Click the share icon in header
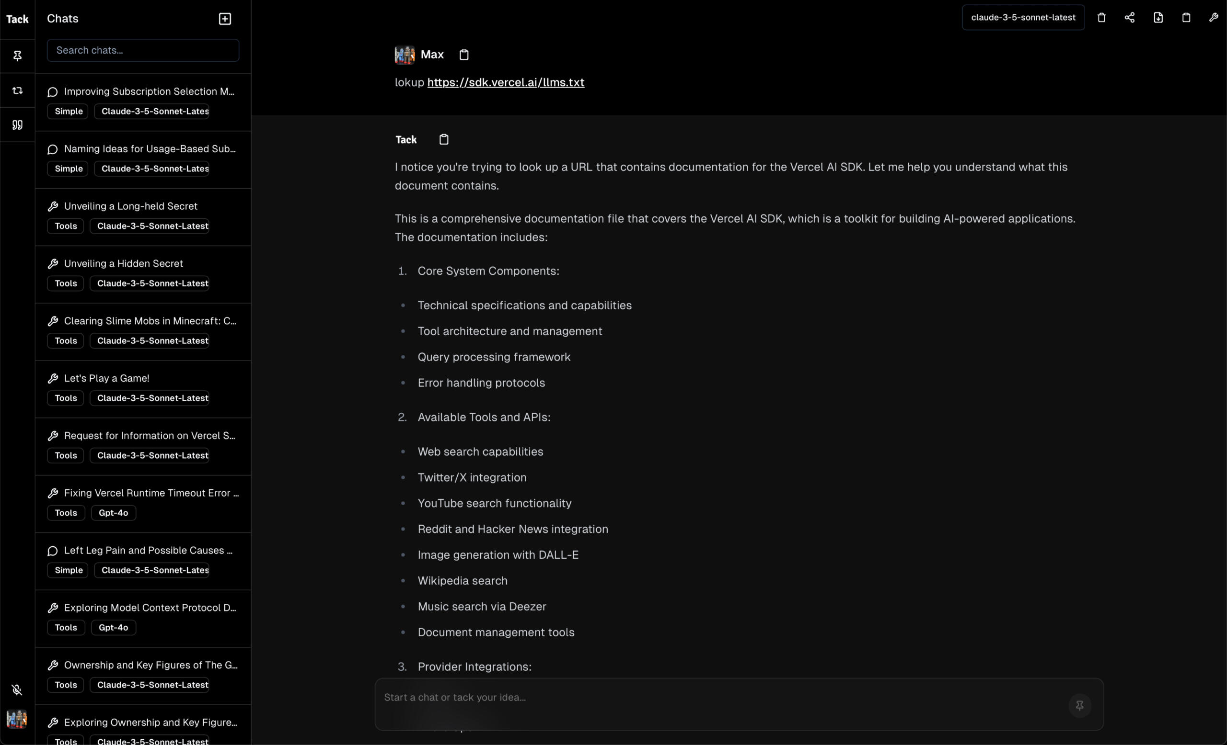The height and width of the screenshot is (745, 1227). [1129, 18]
